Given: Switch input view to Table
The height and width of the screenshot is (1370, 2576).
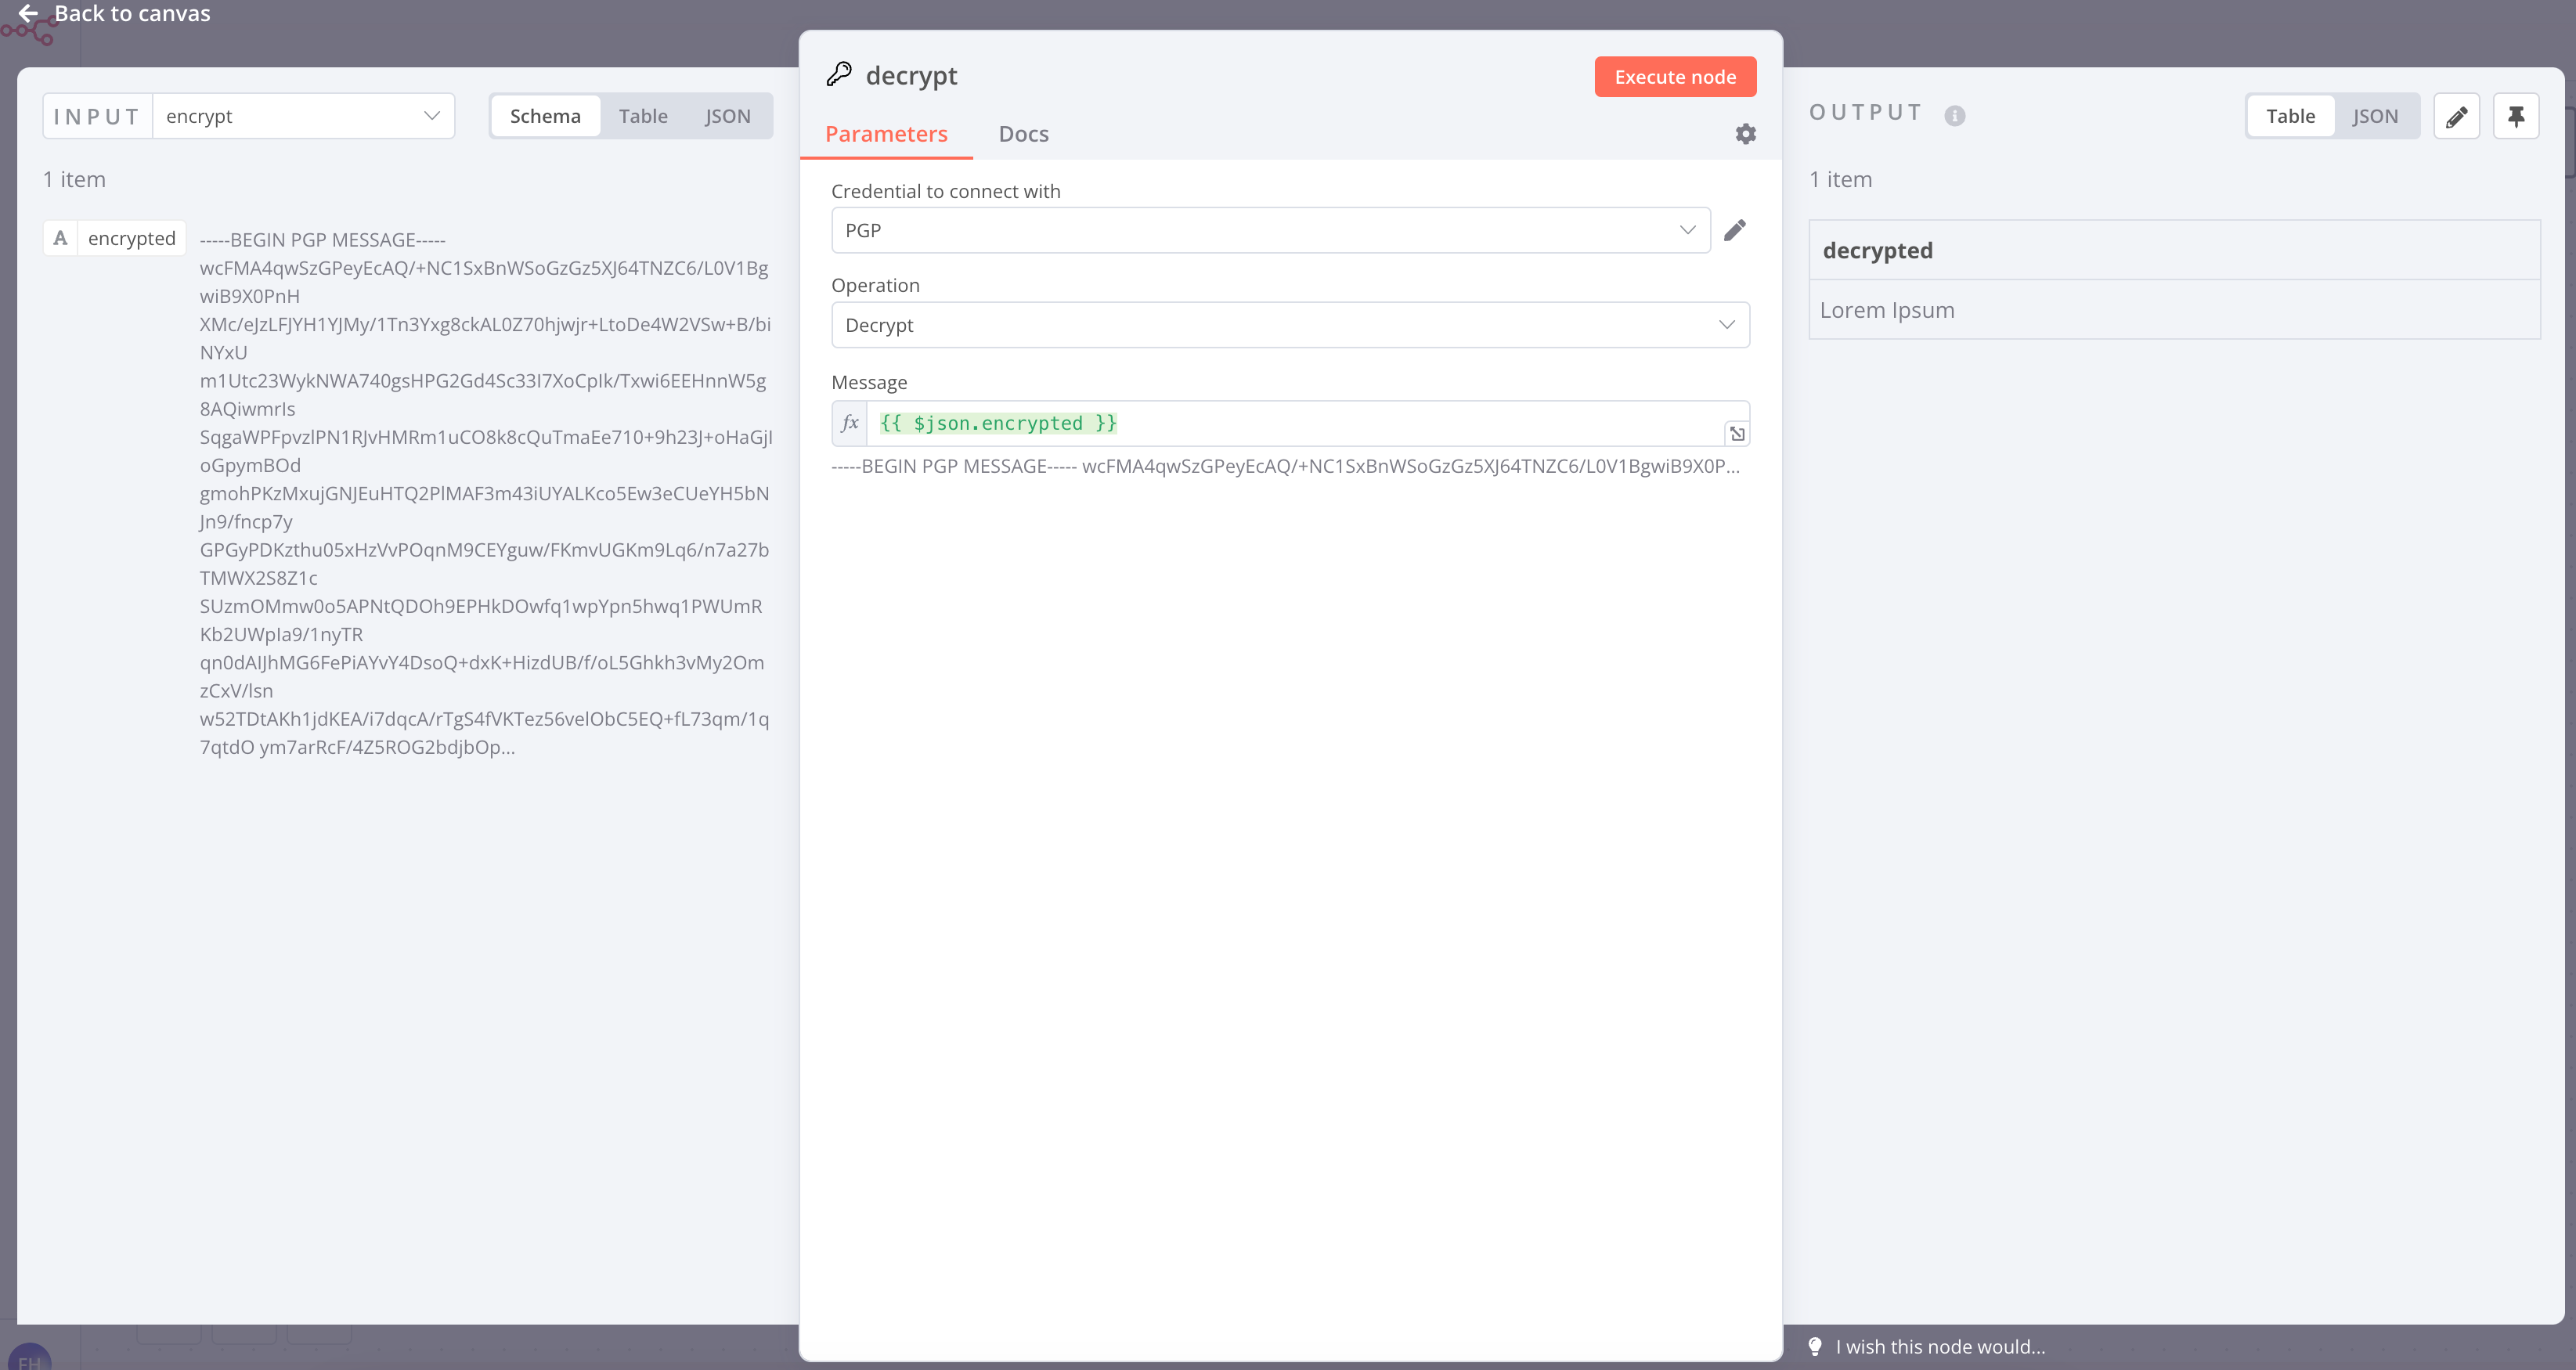Looking at the screenshot, I should pyautogui.click(x=642, y=116).
